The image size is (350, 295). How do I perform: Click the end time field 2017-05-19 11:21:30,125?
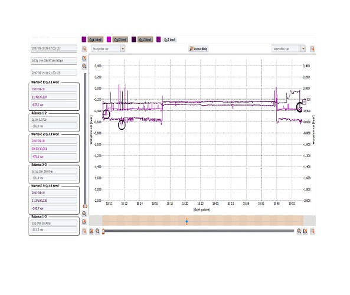coord(54,73)
